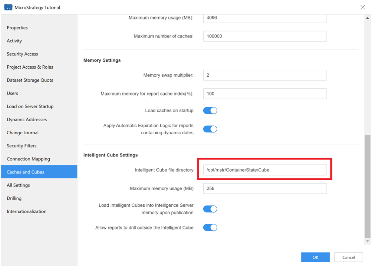The height and width of the screenshot is (266, 371).
Task: Click the scrollbar down arrow
Action: [x=367, y=241]
